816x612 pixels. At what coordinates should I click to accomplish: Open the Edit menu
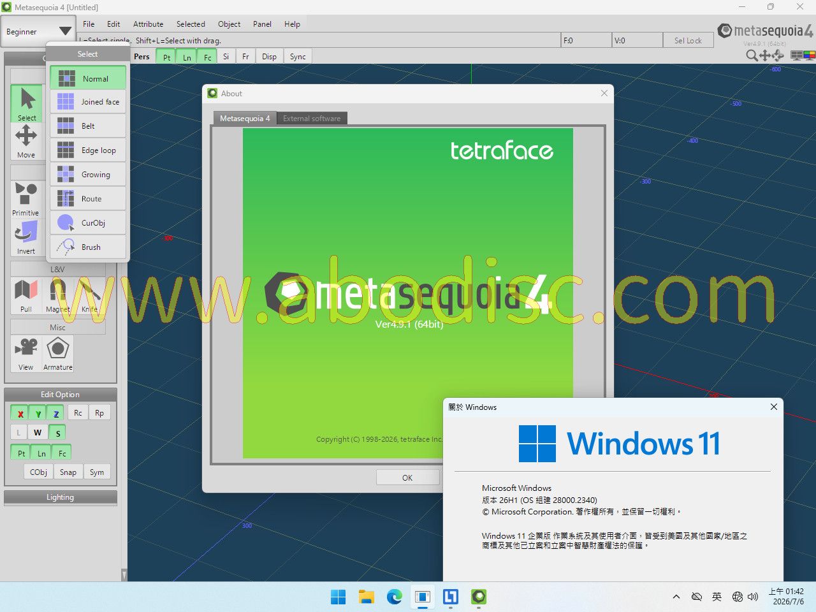click(x=113, y=24)
